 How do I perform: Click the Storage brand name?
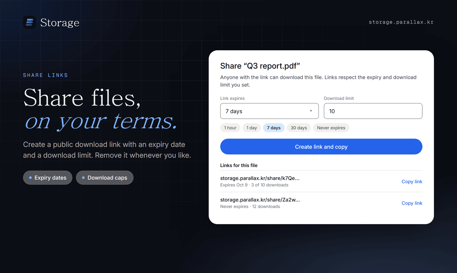60,22
